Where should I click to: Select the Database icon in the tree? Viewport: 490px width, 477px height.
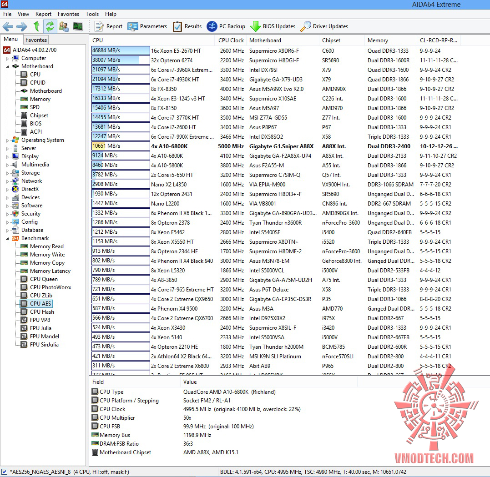click(x=15, y=230)
